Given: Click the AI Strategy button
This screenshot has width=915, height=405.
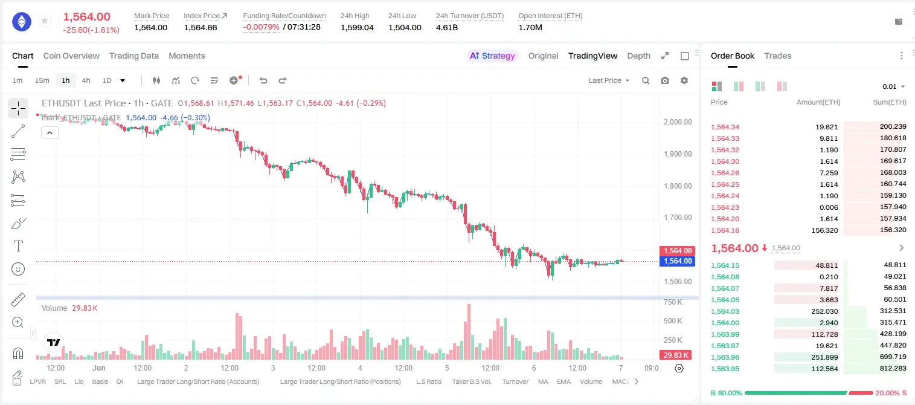Looking at the screenshot, I should point(492,56).
